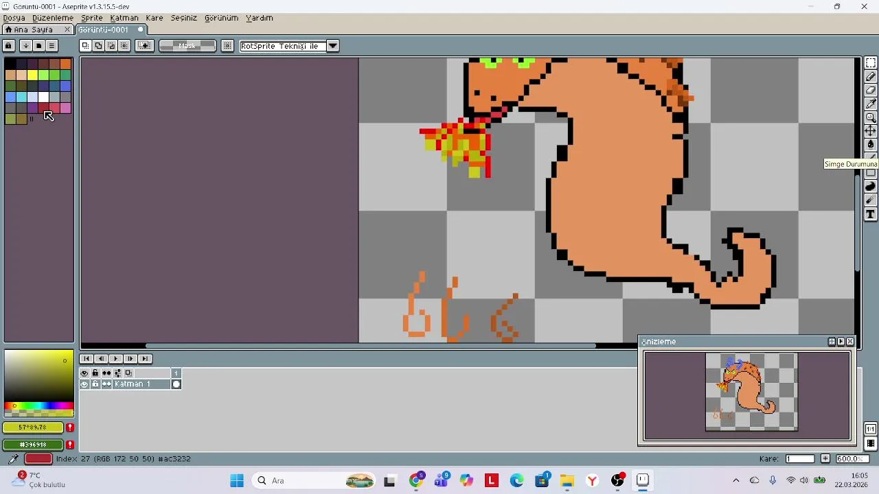Screen dimensions: 879x494
Task: Select the Blur spray tool
Action: 871,200
